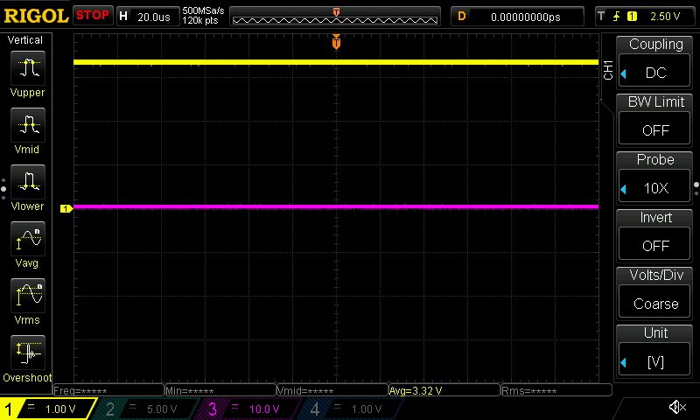This screenshot has width=700, height=420.
Task: Click the Freq measurement readout
Action: click(x=108, y=390)
